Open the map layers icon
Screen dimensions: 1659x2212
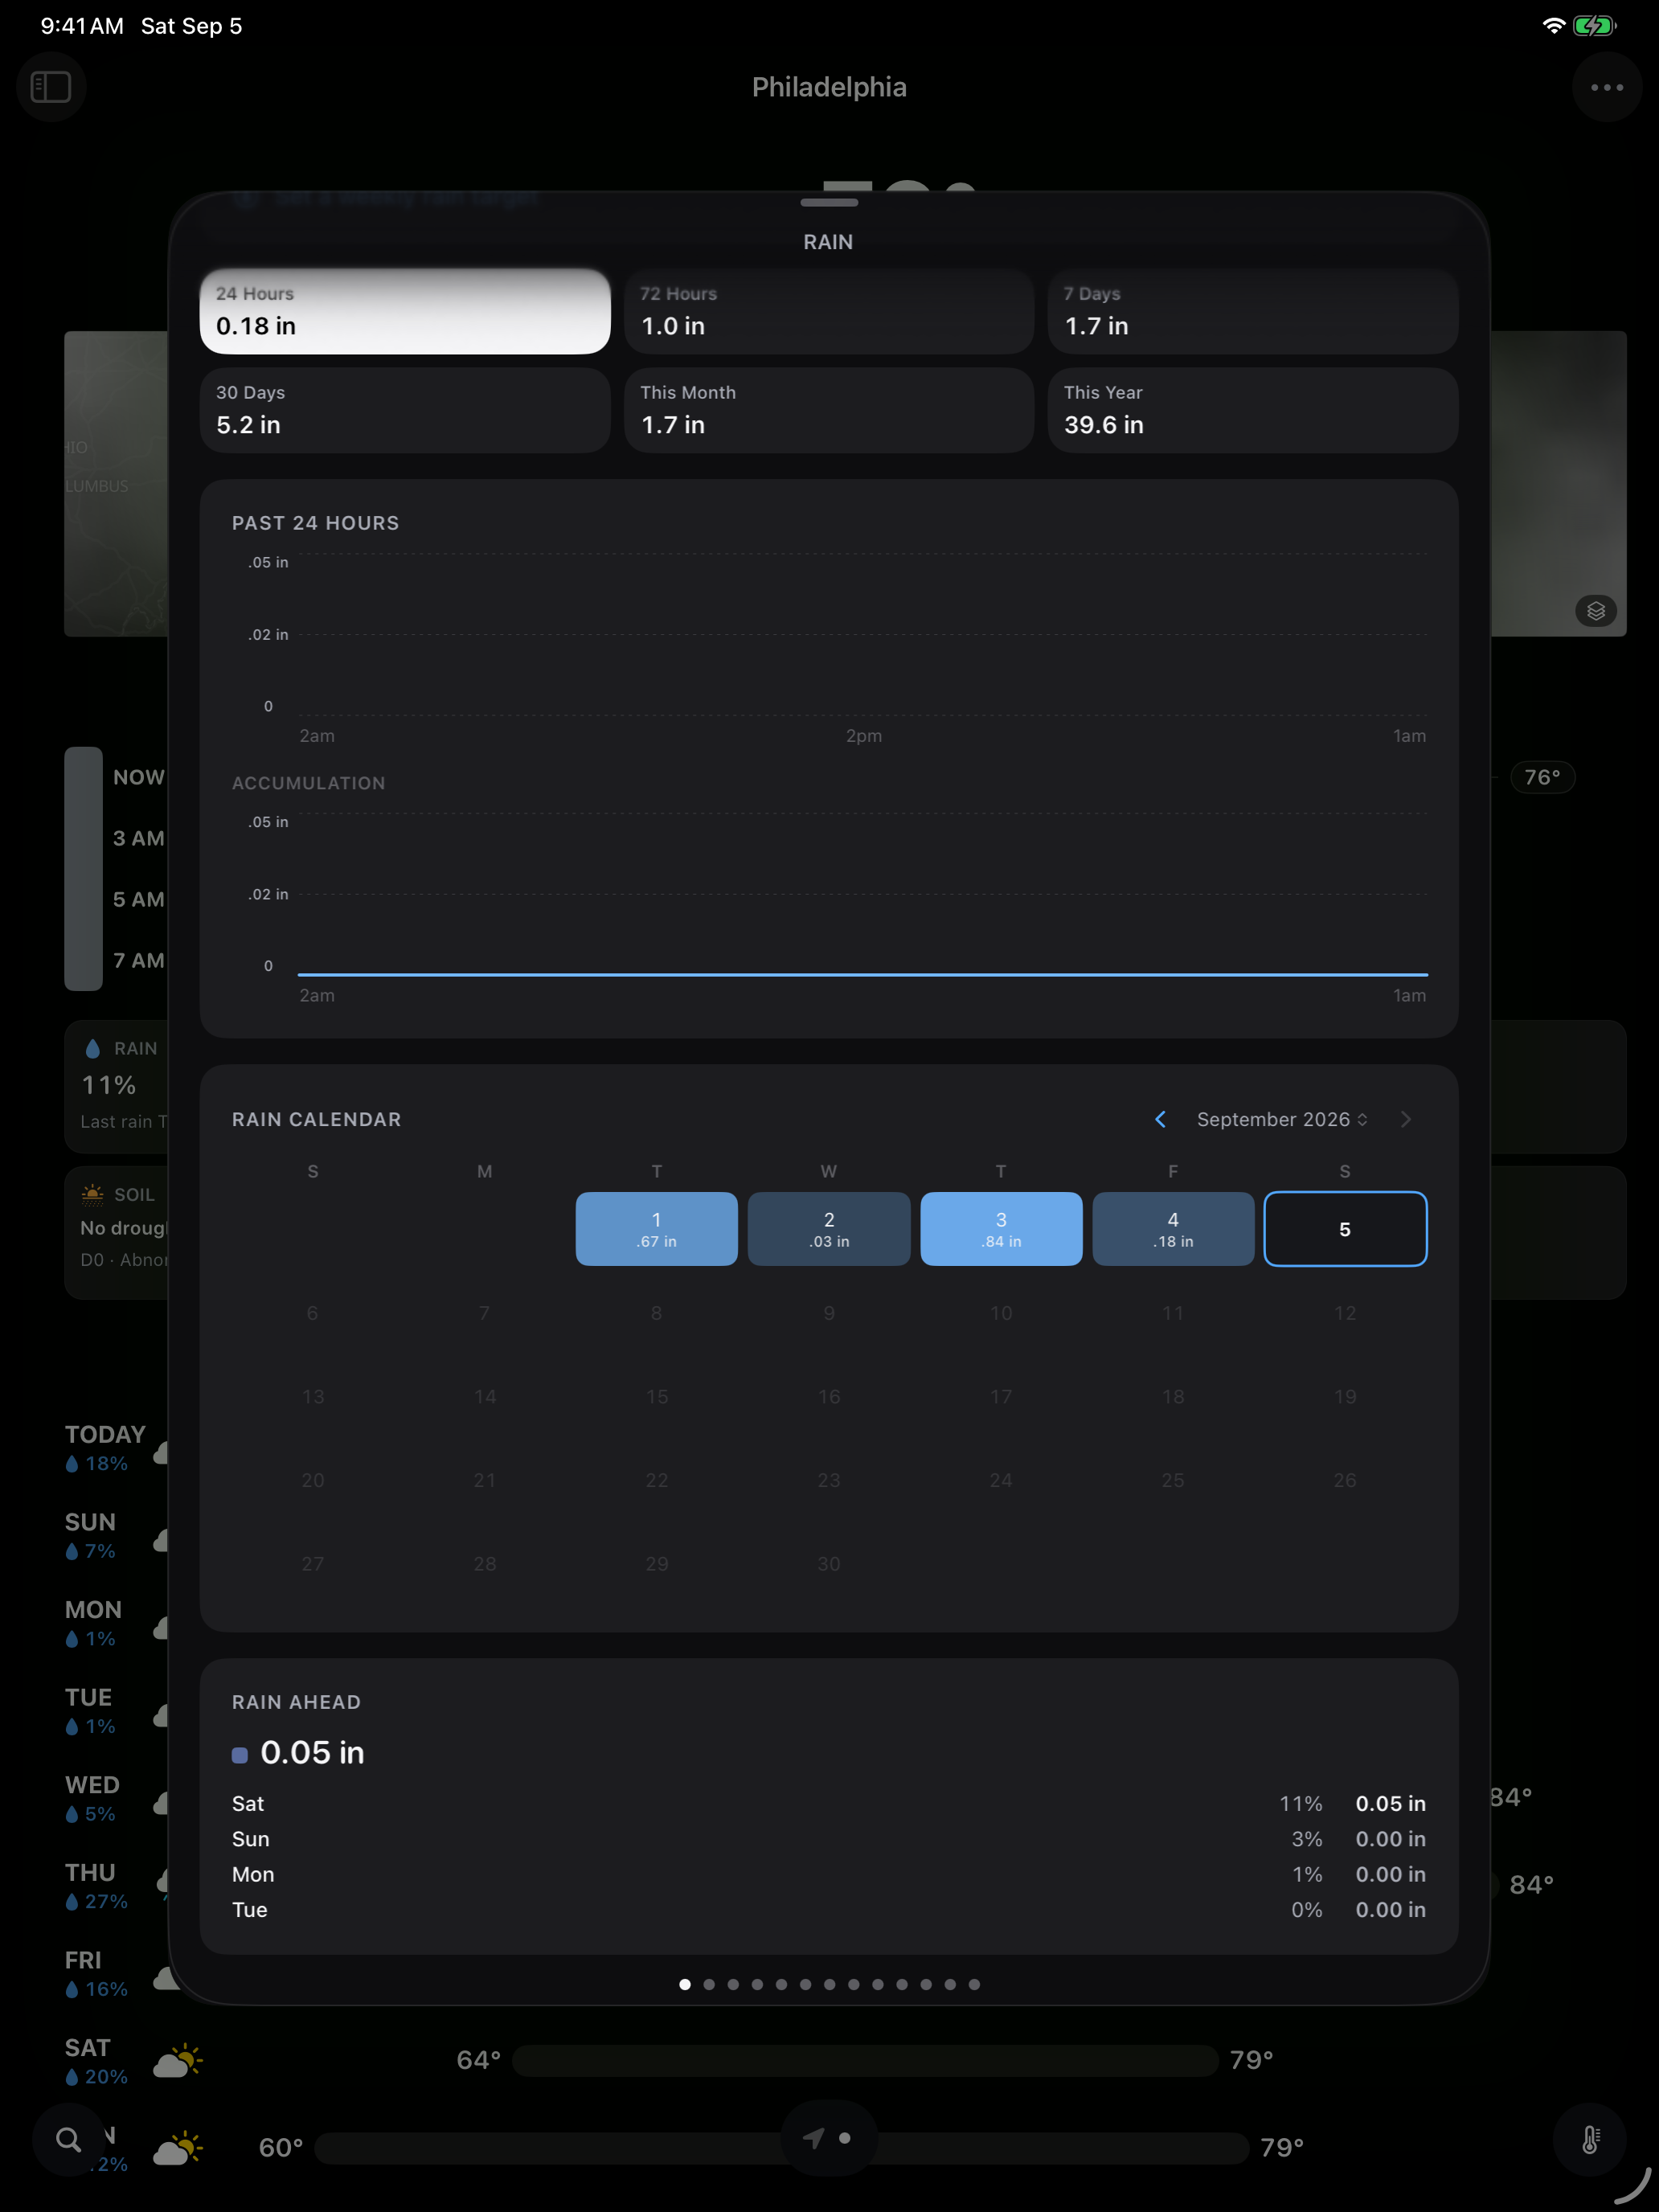click(1595, 610)
